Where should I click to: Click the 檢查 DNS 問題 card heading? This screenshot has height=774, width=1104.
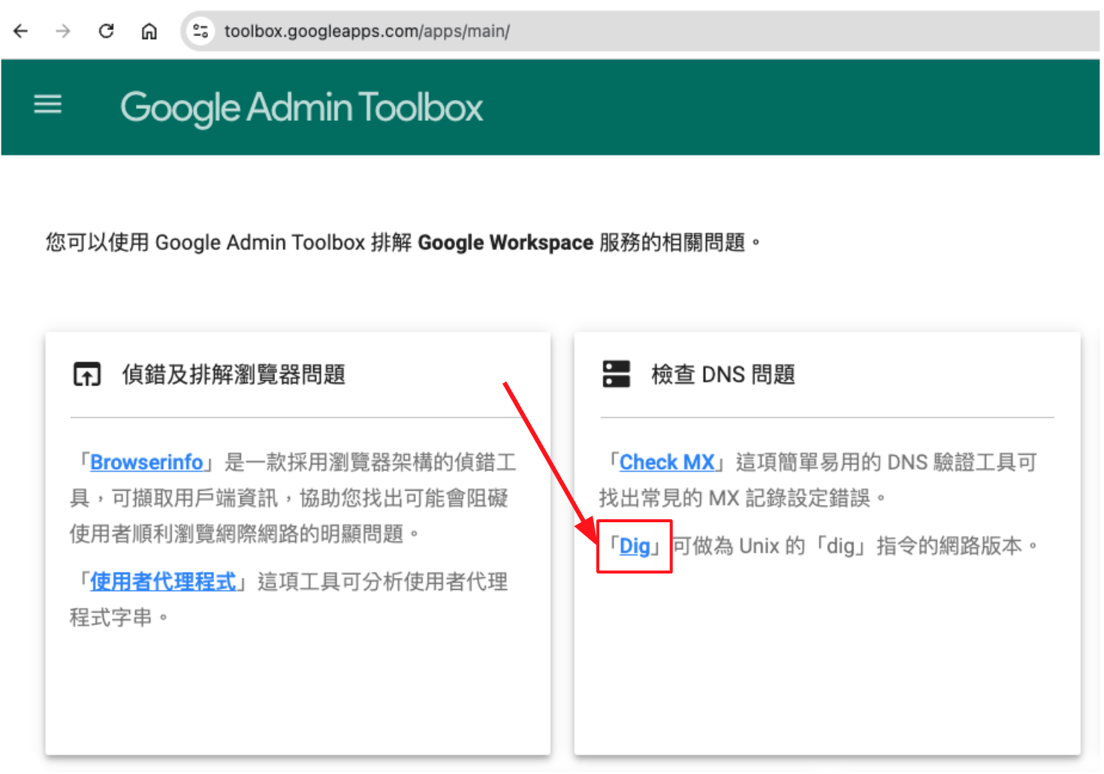(x=722, y=374)
